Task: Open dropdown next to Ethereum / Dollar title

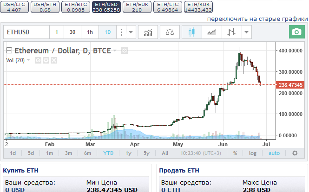Action: (115, 51)
